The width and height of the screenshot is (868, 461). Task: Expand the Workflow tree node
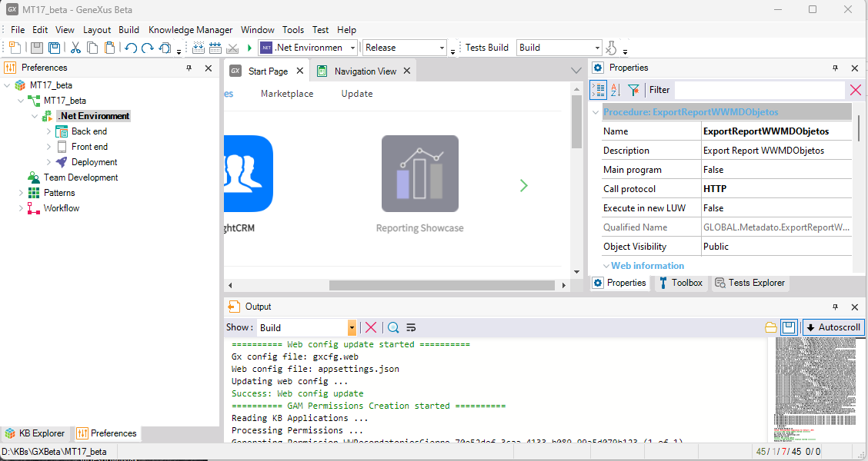21,208
